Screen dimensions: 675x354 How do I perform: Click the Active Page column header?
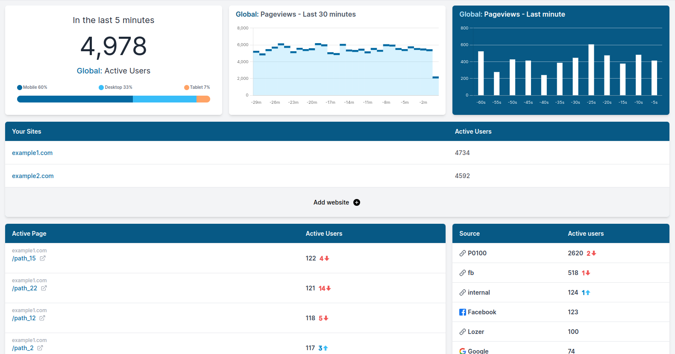coord(29,234)
